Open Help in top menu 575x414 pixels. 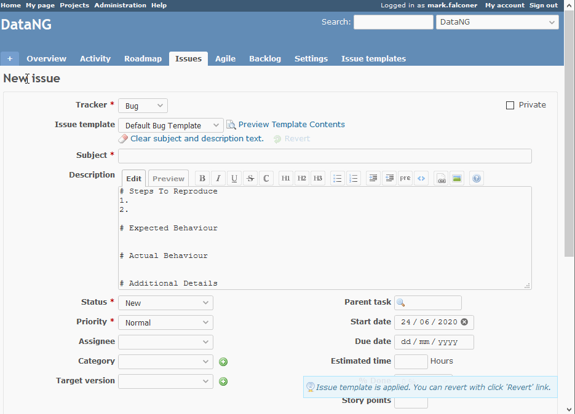pyautogui.click(x=159, y=5)
